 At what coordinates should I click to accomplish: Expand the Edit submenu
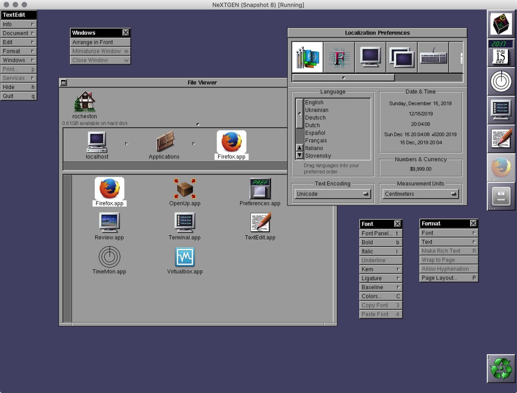(x=19, y=42)
